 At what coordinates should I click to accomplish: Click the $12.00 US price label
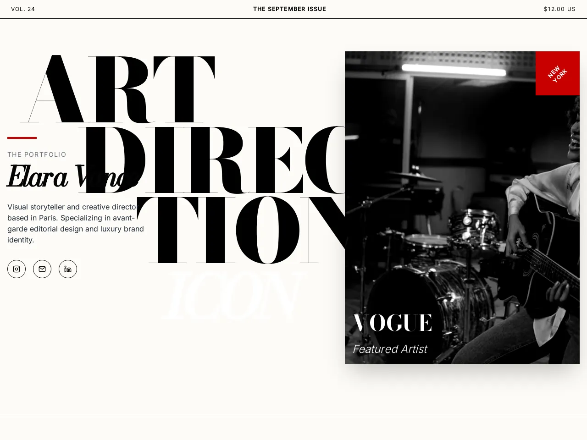[559, 9]
